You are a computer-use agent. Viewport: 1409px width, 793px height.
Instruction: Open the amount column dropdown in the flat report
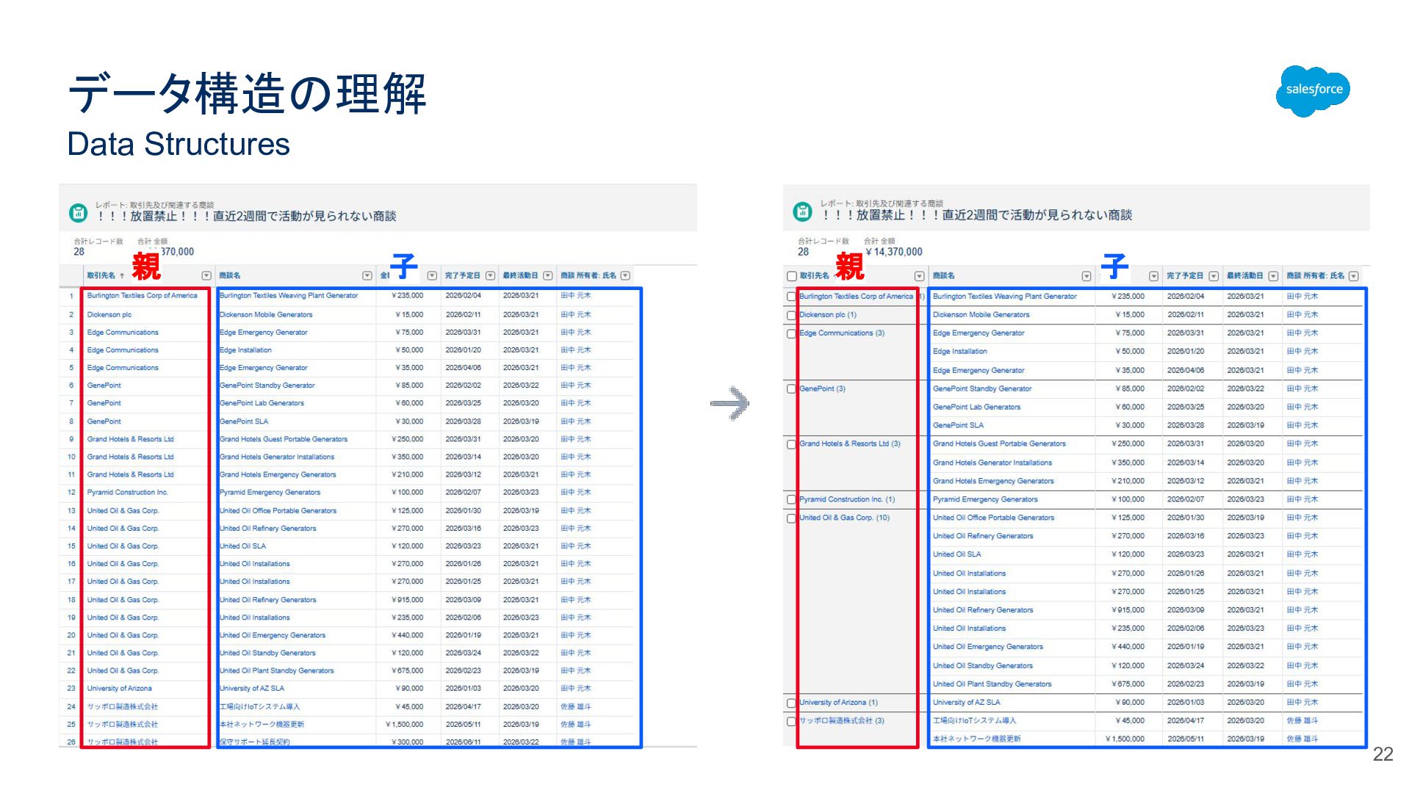coord(432,276)
